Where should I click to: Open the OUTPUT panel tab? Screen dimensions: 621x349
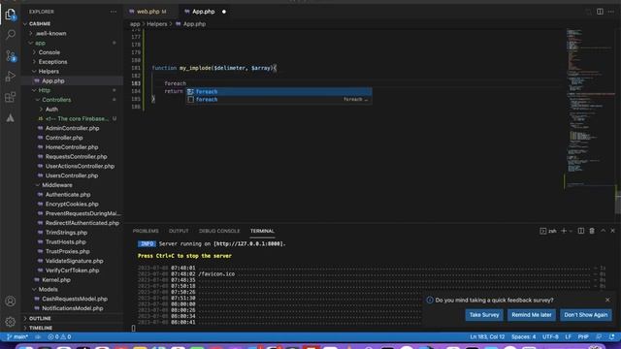[x=179, y=231]
